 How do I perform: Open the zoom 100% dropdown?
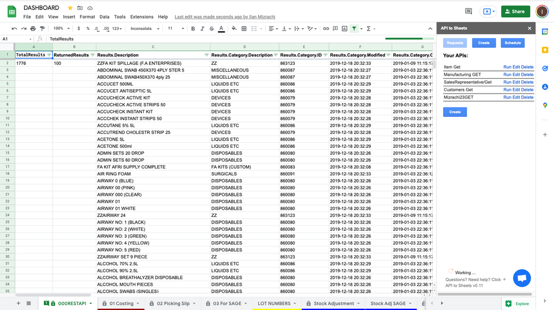point(62,29)
